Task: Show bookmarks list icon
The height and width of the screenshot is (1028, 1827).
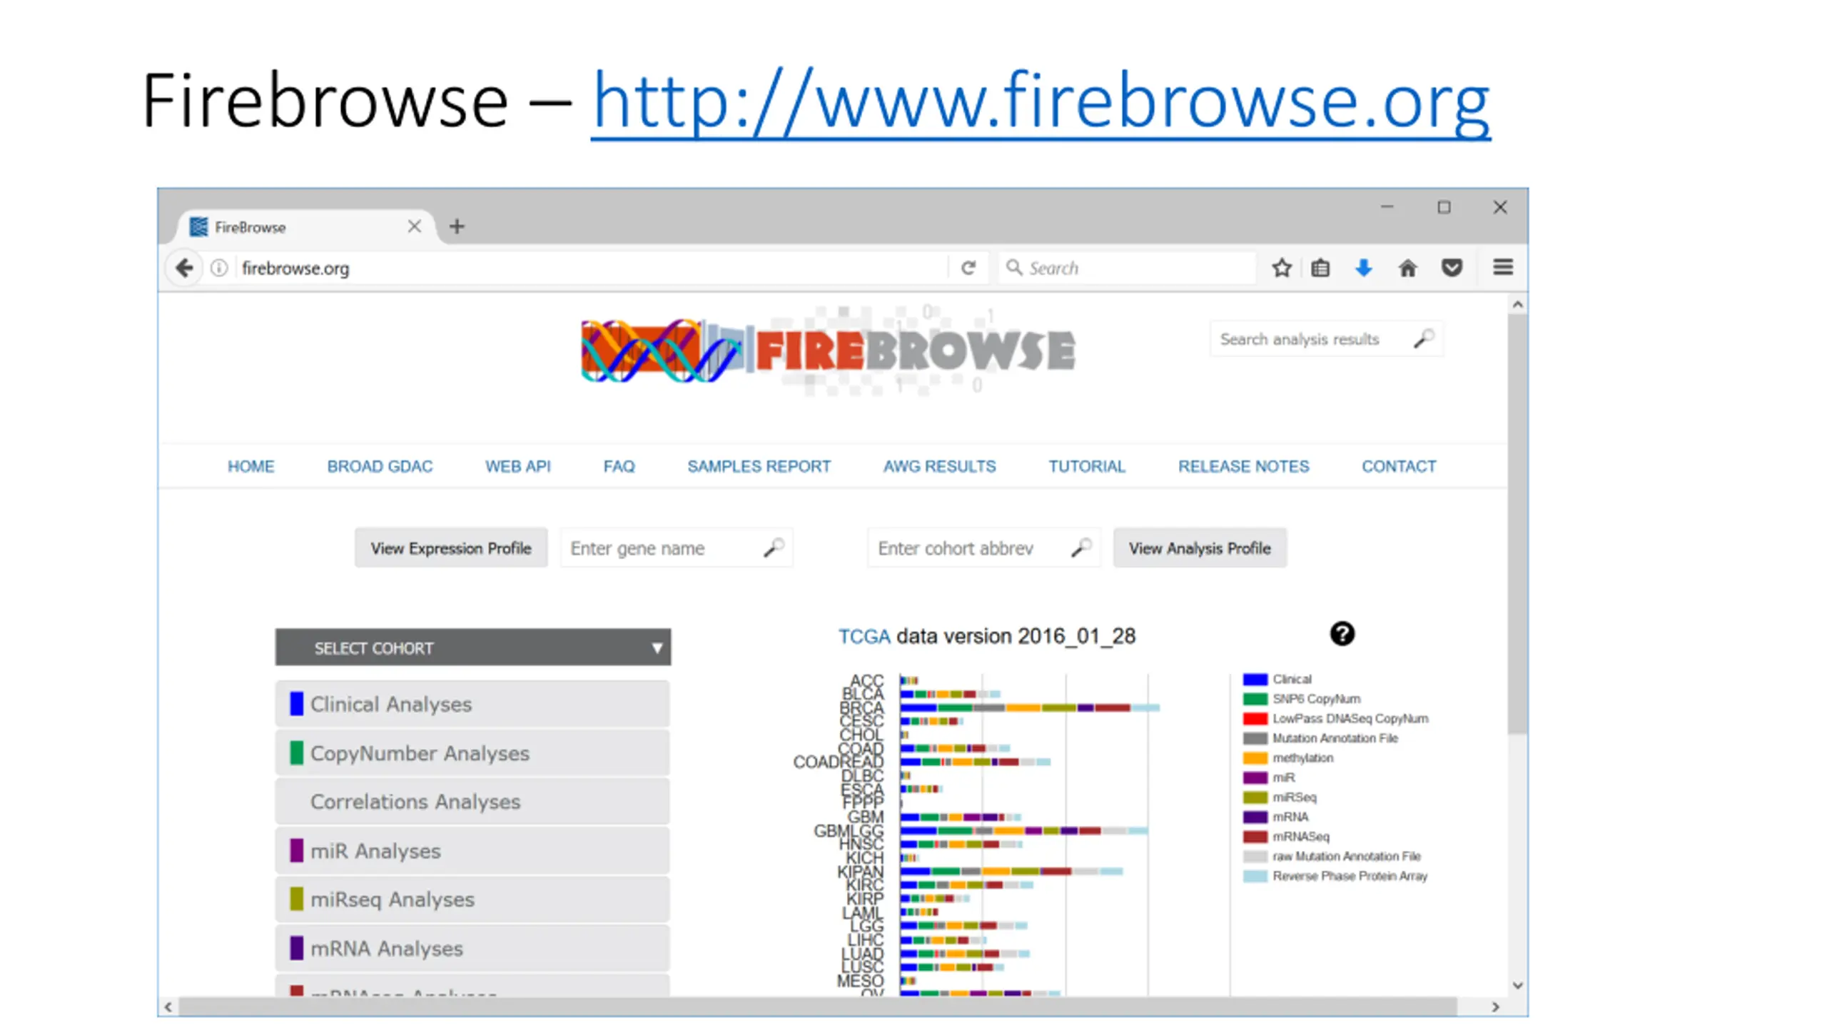Action: coord(1320,268)
